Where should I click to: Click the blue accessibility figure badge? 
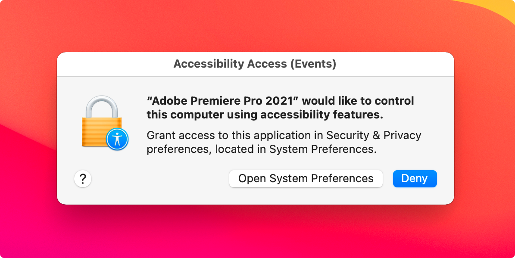(117, 139)
